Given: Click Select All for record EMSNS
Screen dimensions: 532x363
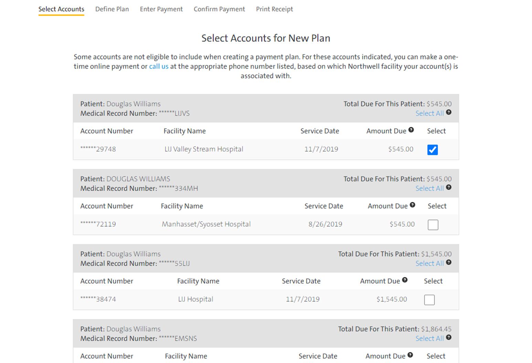Looking at the screenshot, I should click(429, 339).
